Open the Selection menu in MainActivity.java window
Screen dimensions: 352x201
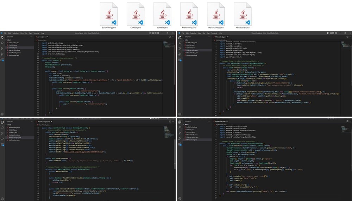coord(194,33)
